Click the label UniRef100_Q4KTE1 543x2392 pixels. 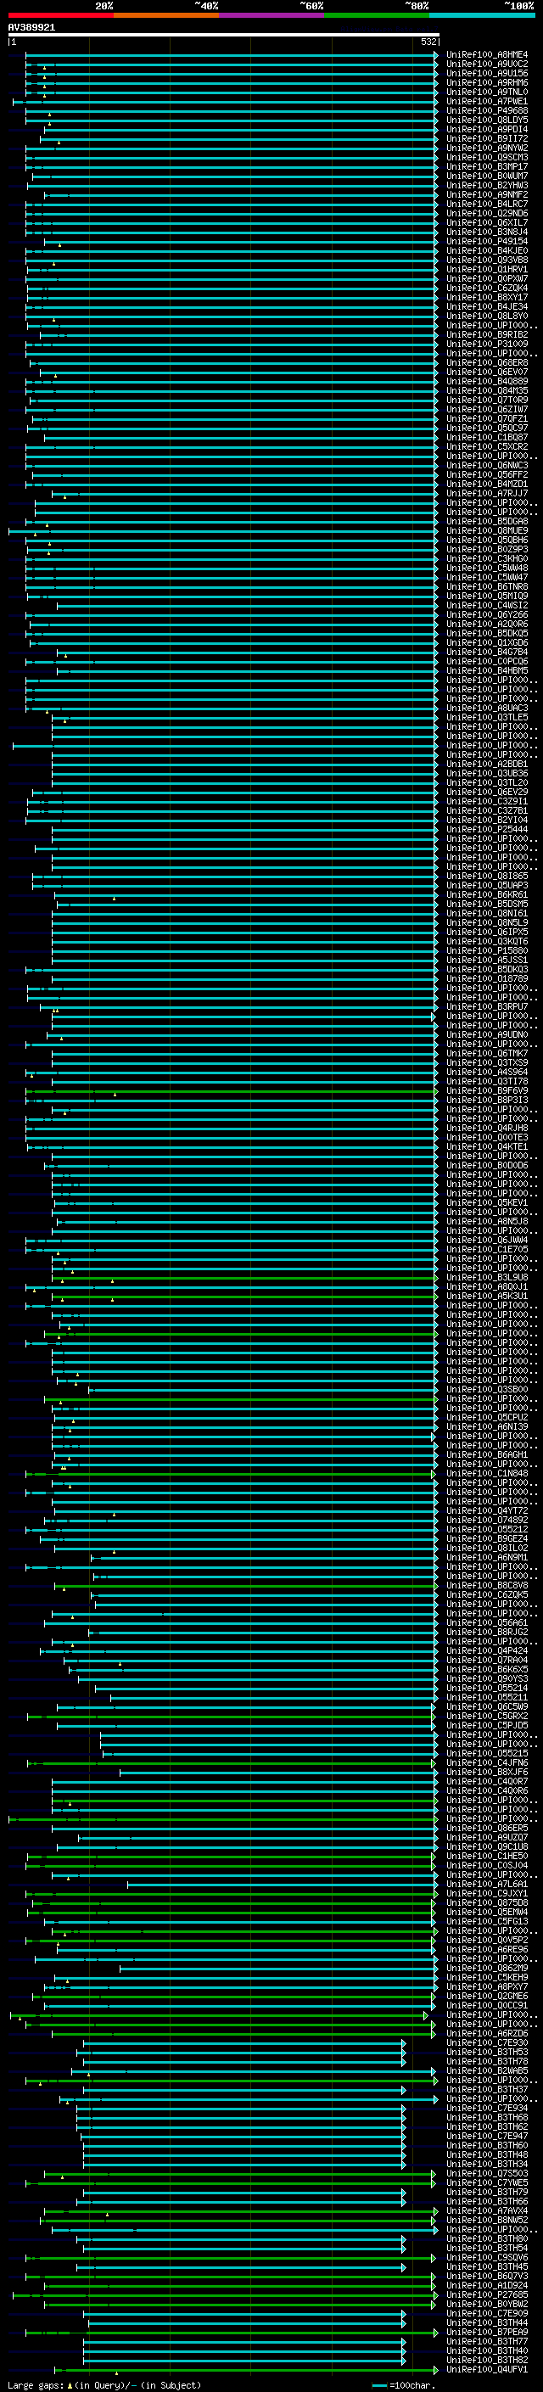(x=486, y=1146)
